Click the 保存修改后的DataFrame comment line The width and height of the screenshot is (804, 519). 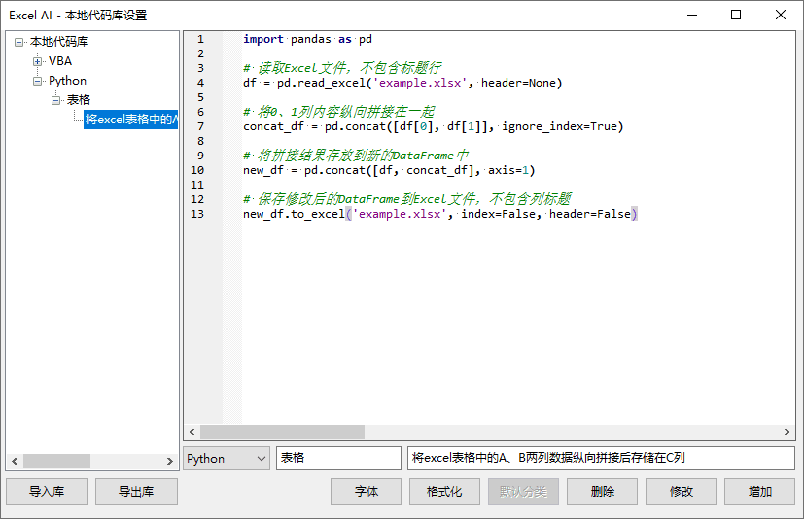pos(407,199)
